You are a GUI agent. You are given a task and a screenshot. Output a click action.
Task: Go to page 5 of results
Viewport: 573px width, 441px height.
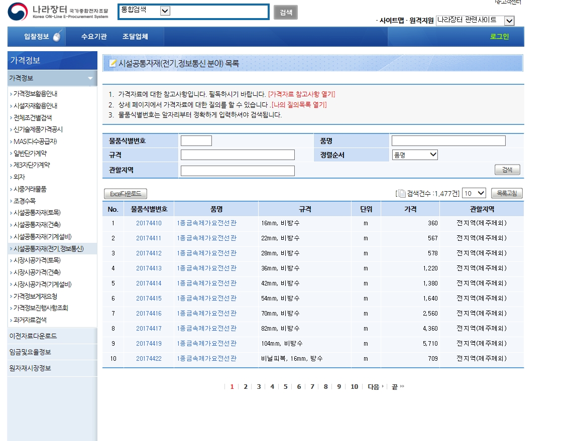click(285, 387)
